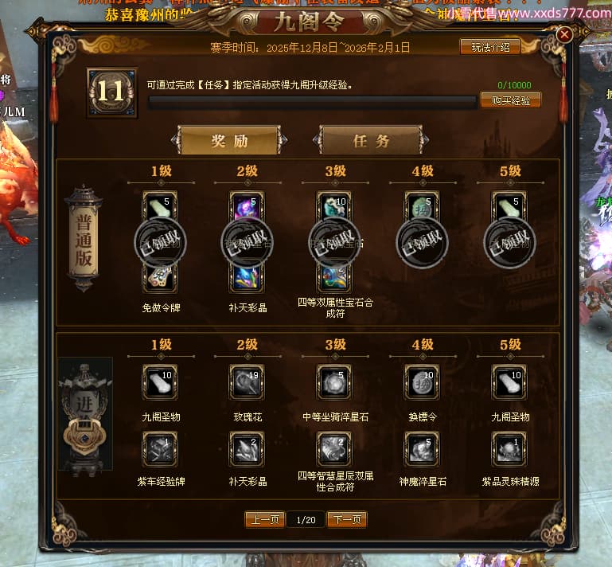
Task: Click the 中等坐骑淬星石 reward icon
Action: tap(334, 382)
